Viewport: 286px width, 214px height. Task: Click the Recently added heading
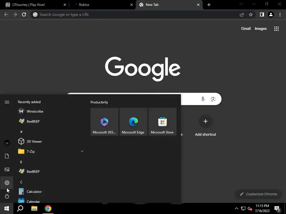29,102
